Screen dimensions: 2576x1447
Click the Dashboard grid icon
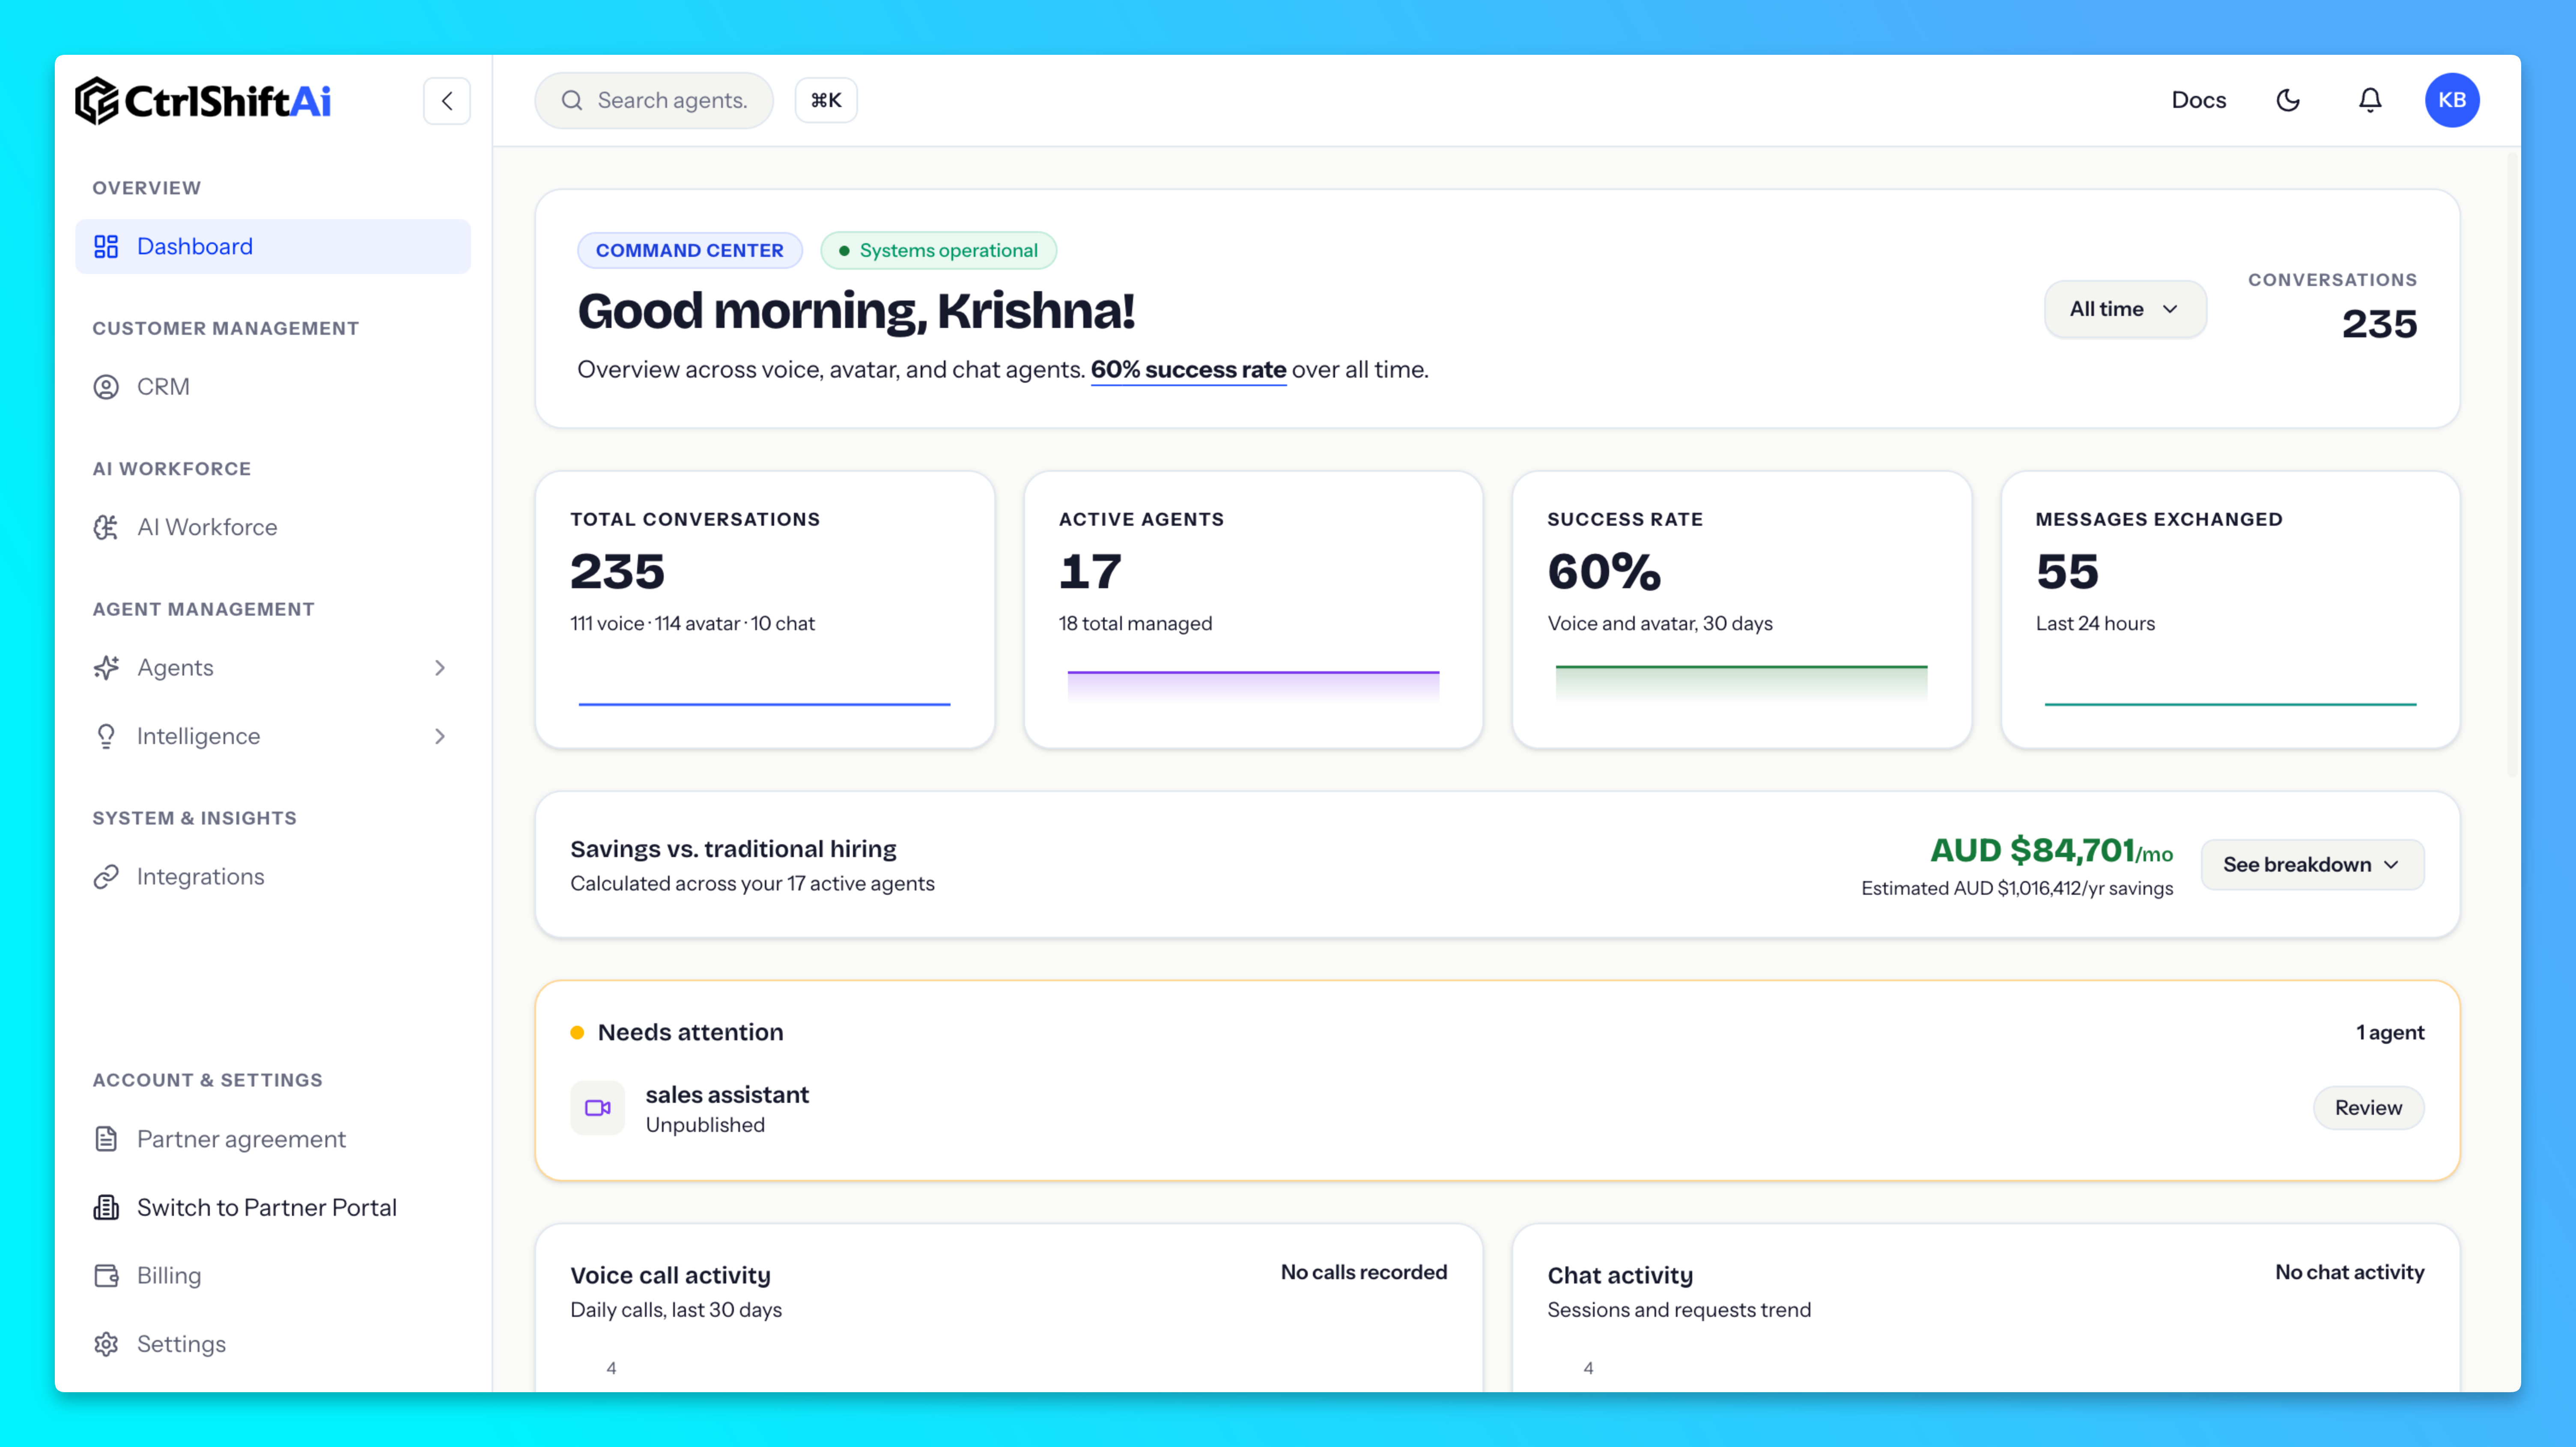(x=106, y=247)
